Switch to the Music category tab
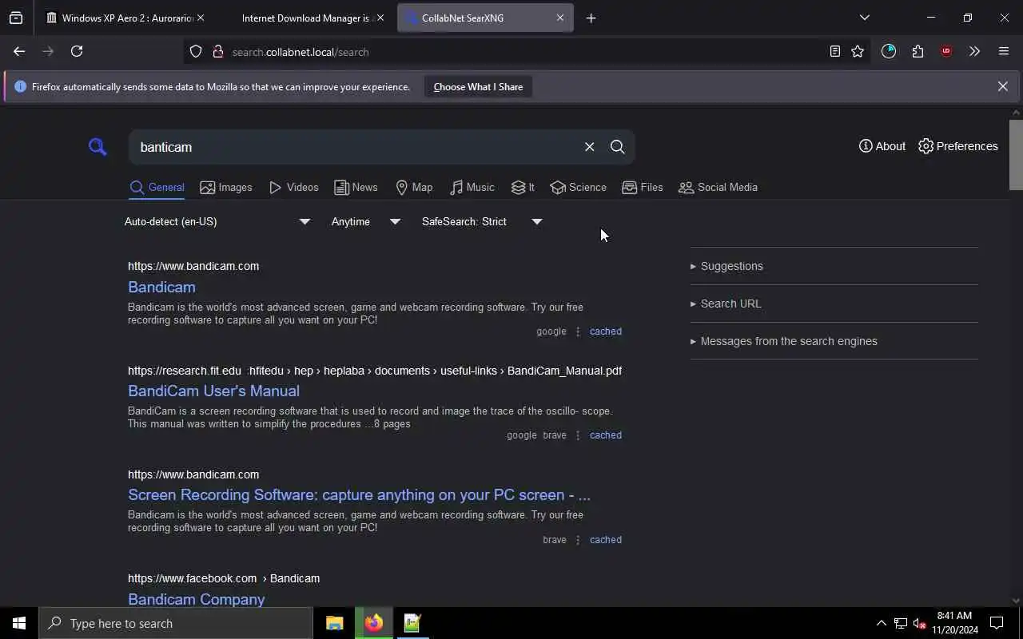Viewport: 1023px width, 639px height. (x=472, y=188)
